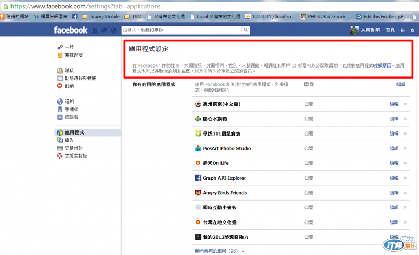Open privacy shortcuts icon in header
Viewport: 419px width, 255px height.
[403, 30]
